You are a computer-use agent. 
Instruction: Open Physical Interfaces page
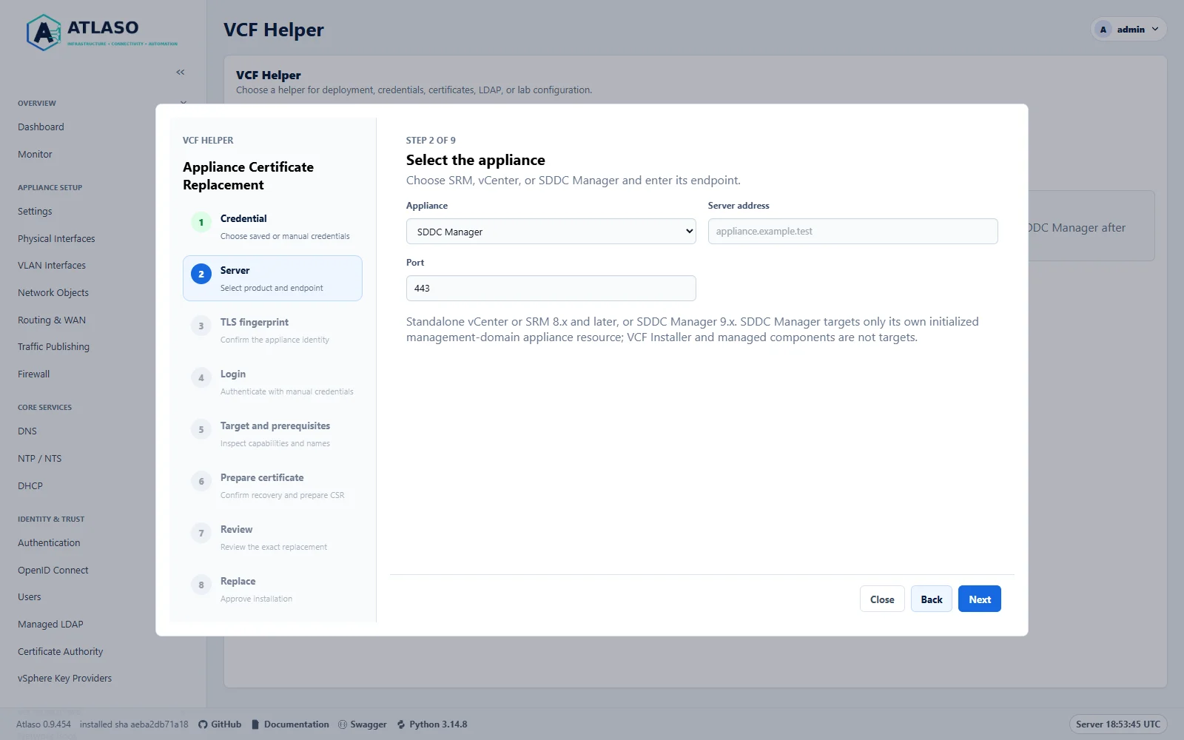pos(56,239)
